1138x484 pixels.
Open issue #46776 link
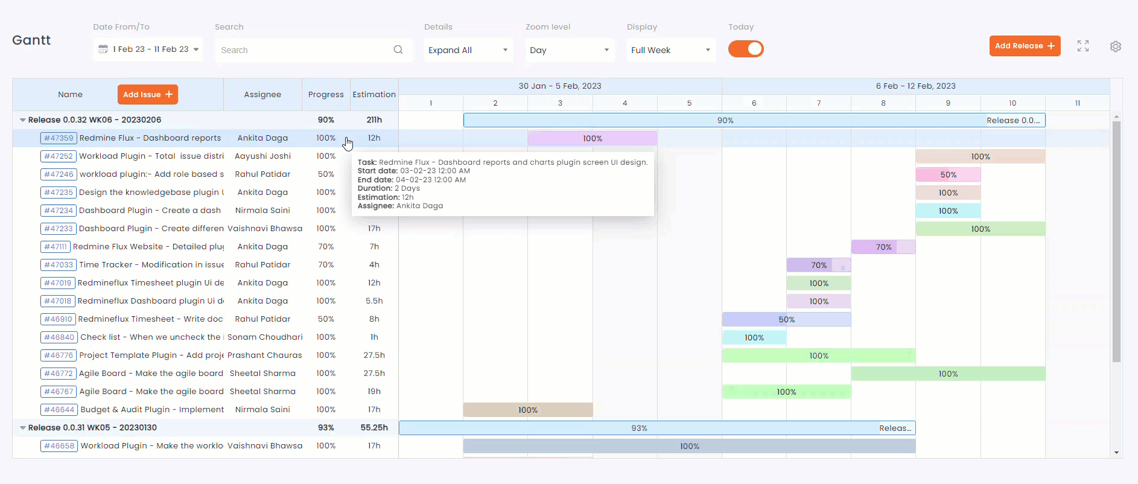(x=59, y=355)
